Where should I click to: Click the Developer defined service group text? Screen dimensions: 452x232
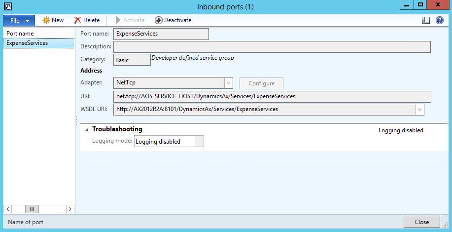coord(193,58)
